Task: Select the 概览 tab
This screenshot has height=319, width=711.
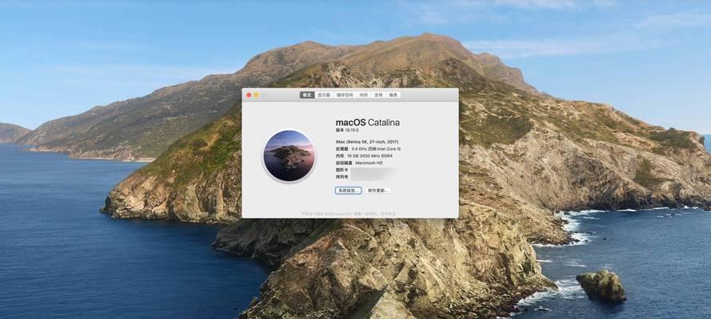Action: click(307, 95)
